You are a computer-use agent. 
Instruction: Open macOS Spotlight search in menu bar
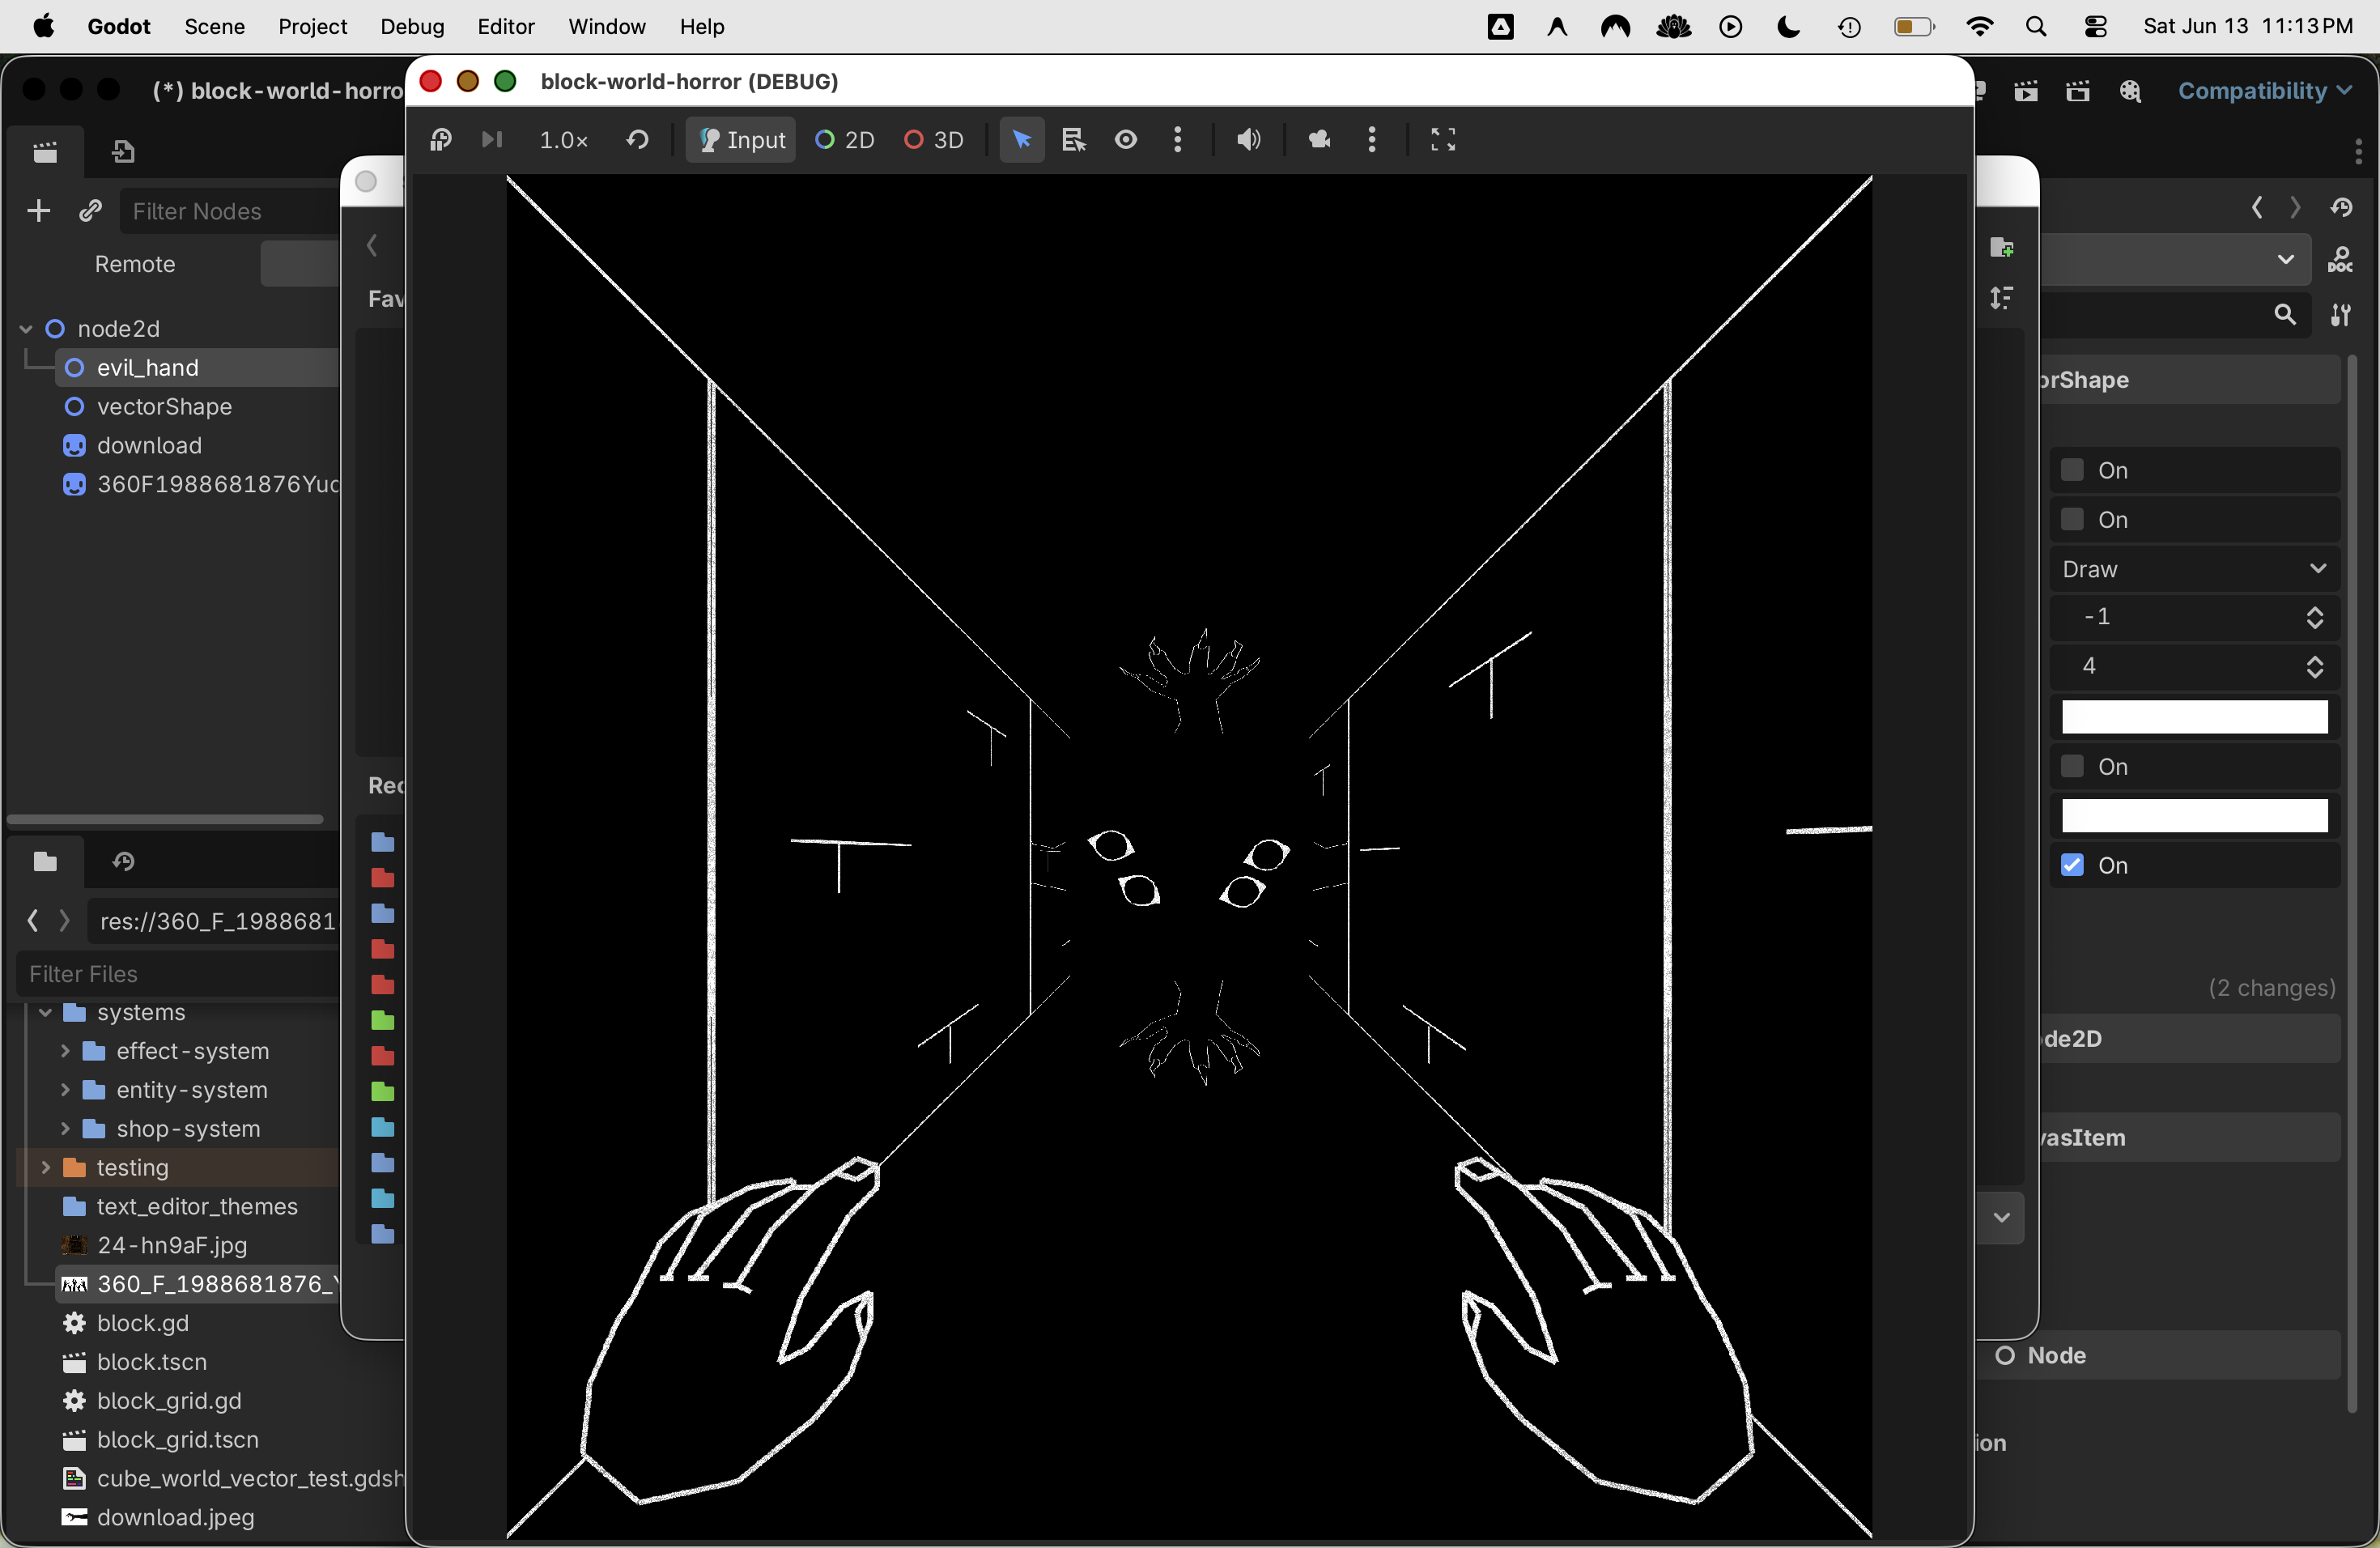click(x=2036, y=27)
